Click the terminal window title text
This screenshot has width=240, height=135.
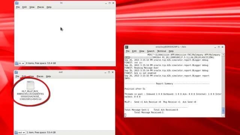(171, 47)
